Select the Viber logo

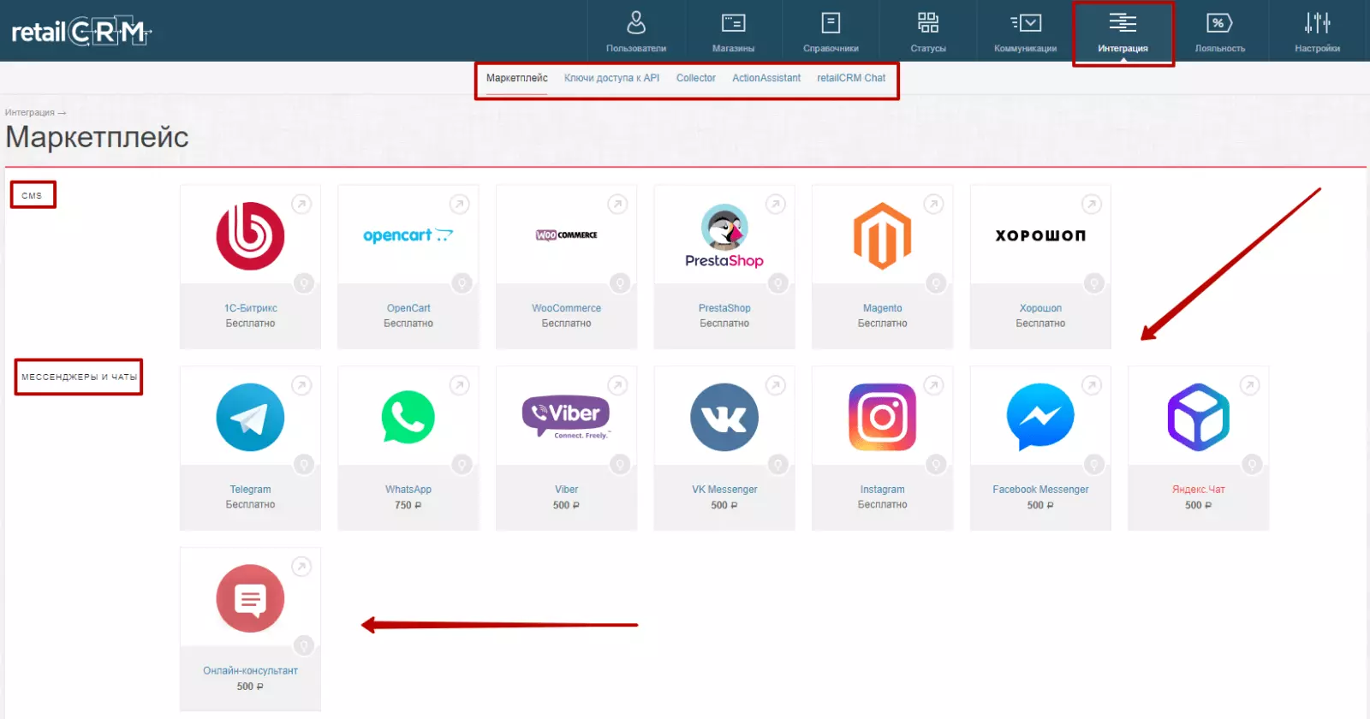click(566, 417)
